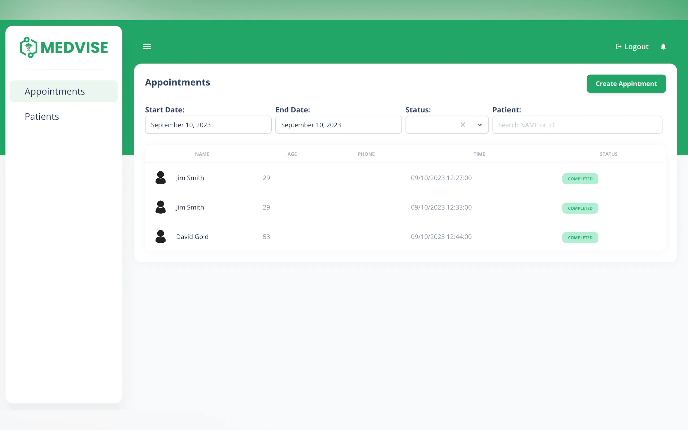The image size is (688, 430).
Task: Click the hamburger menu icon
Action: pyautogui.click(x=147, y=46)
